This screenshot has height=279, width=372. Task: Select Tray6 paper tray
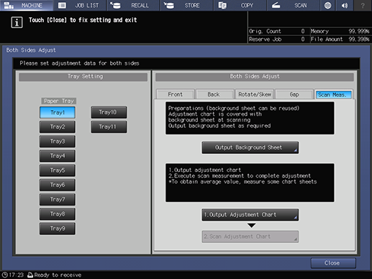(58, 185)
